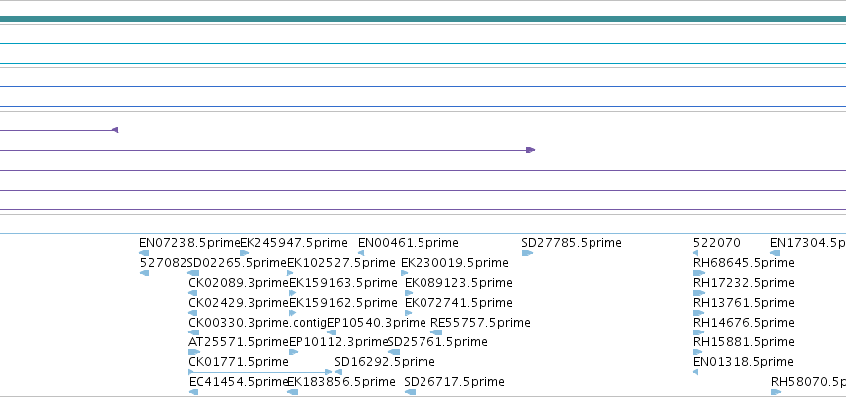Select the SD16292.5prime feature label
Viewport: 846px width, 397px height.
tap(385, 362)
